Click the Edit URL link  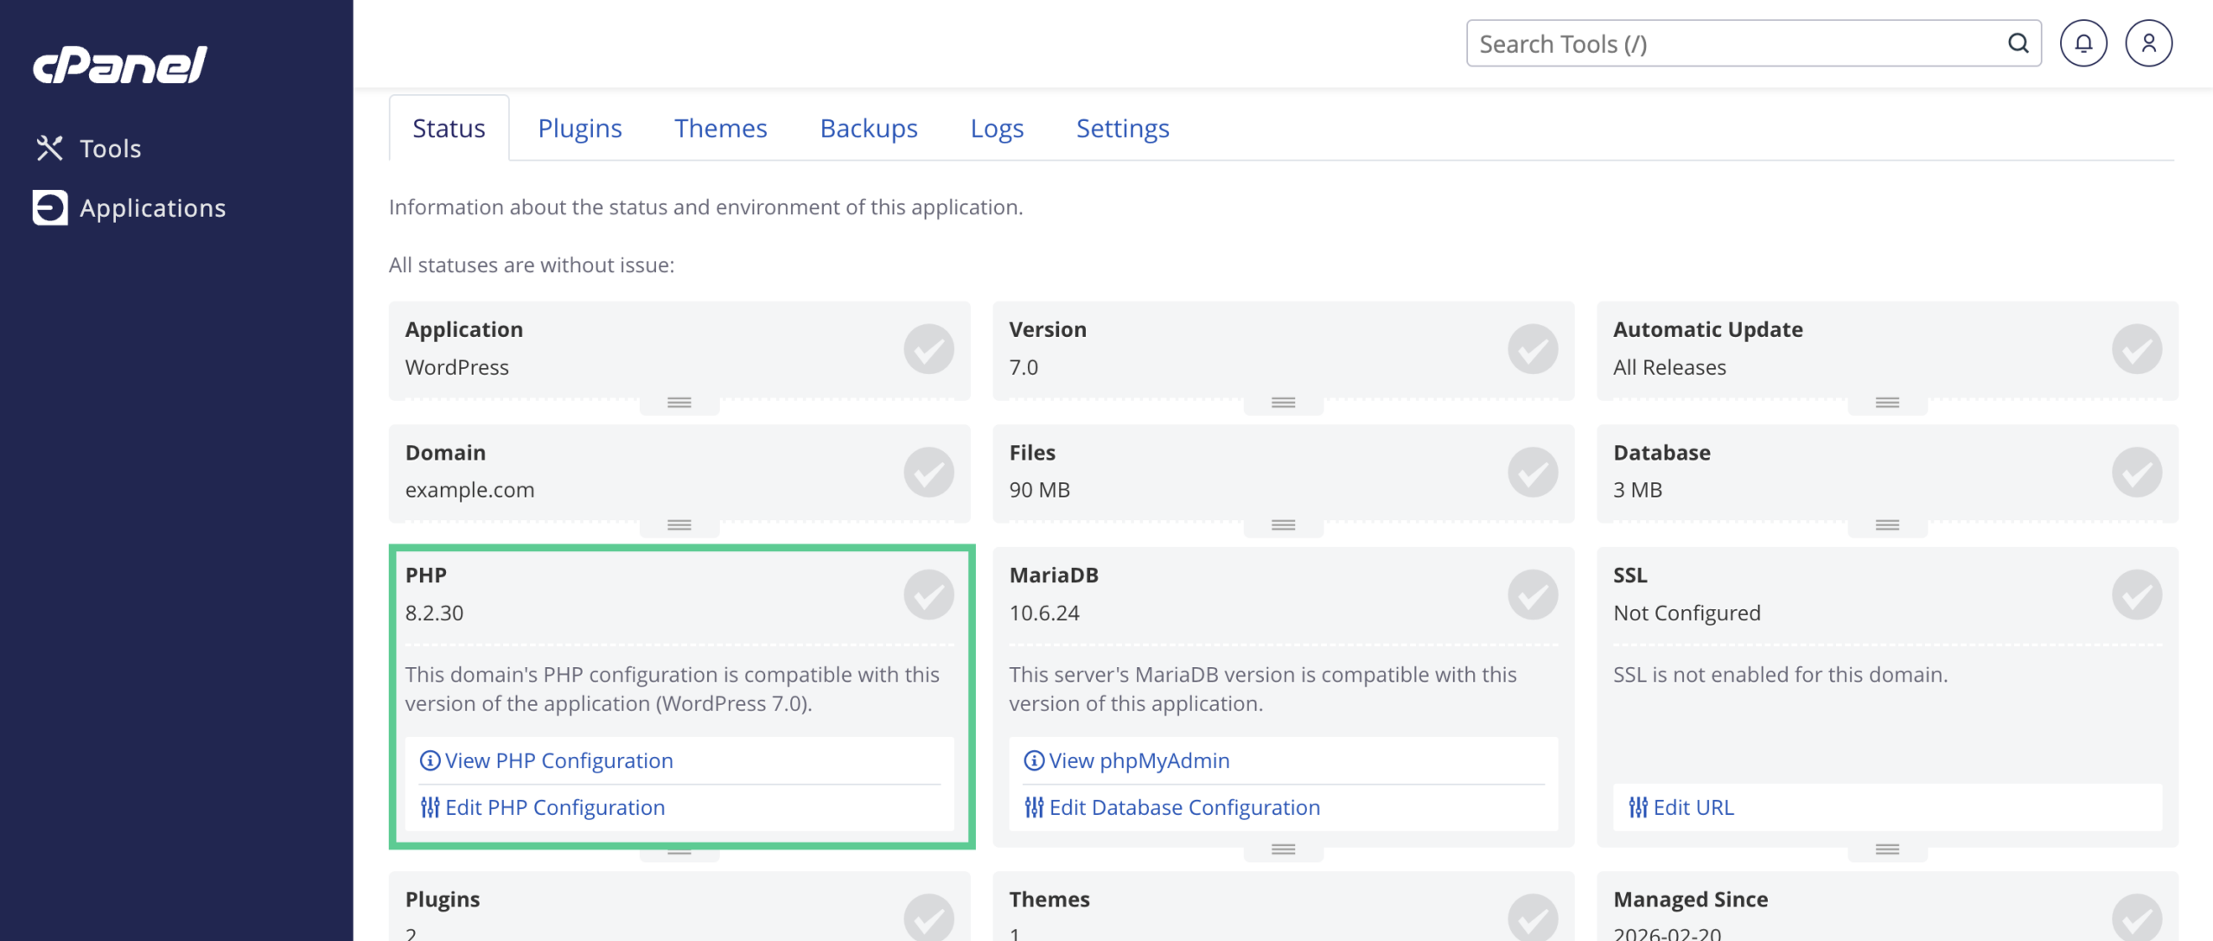[1693, 807]
